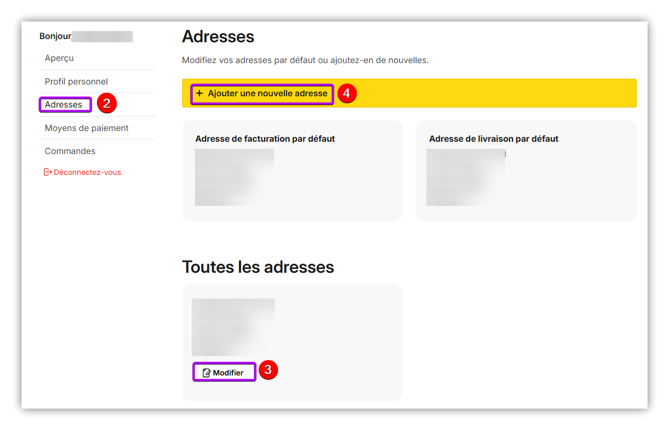The image size is (669, 430).
Task: Click the plus icon before Ajouter une nouvelle adresse
Action: point(199,94)
